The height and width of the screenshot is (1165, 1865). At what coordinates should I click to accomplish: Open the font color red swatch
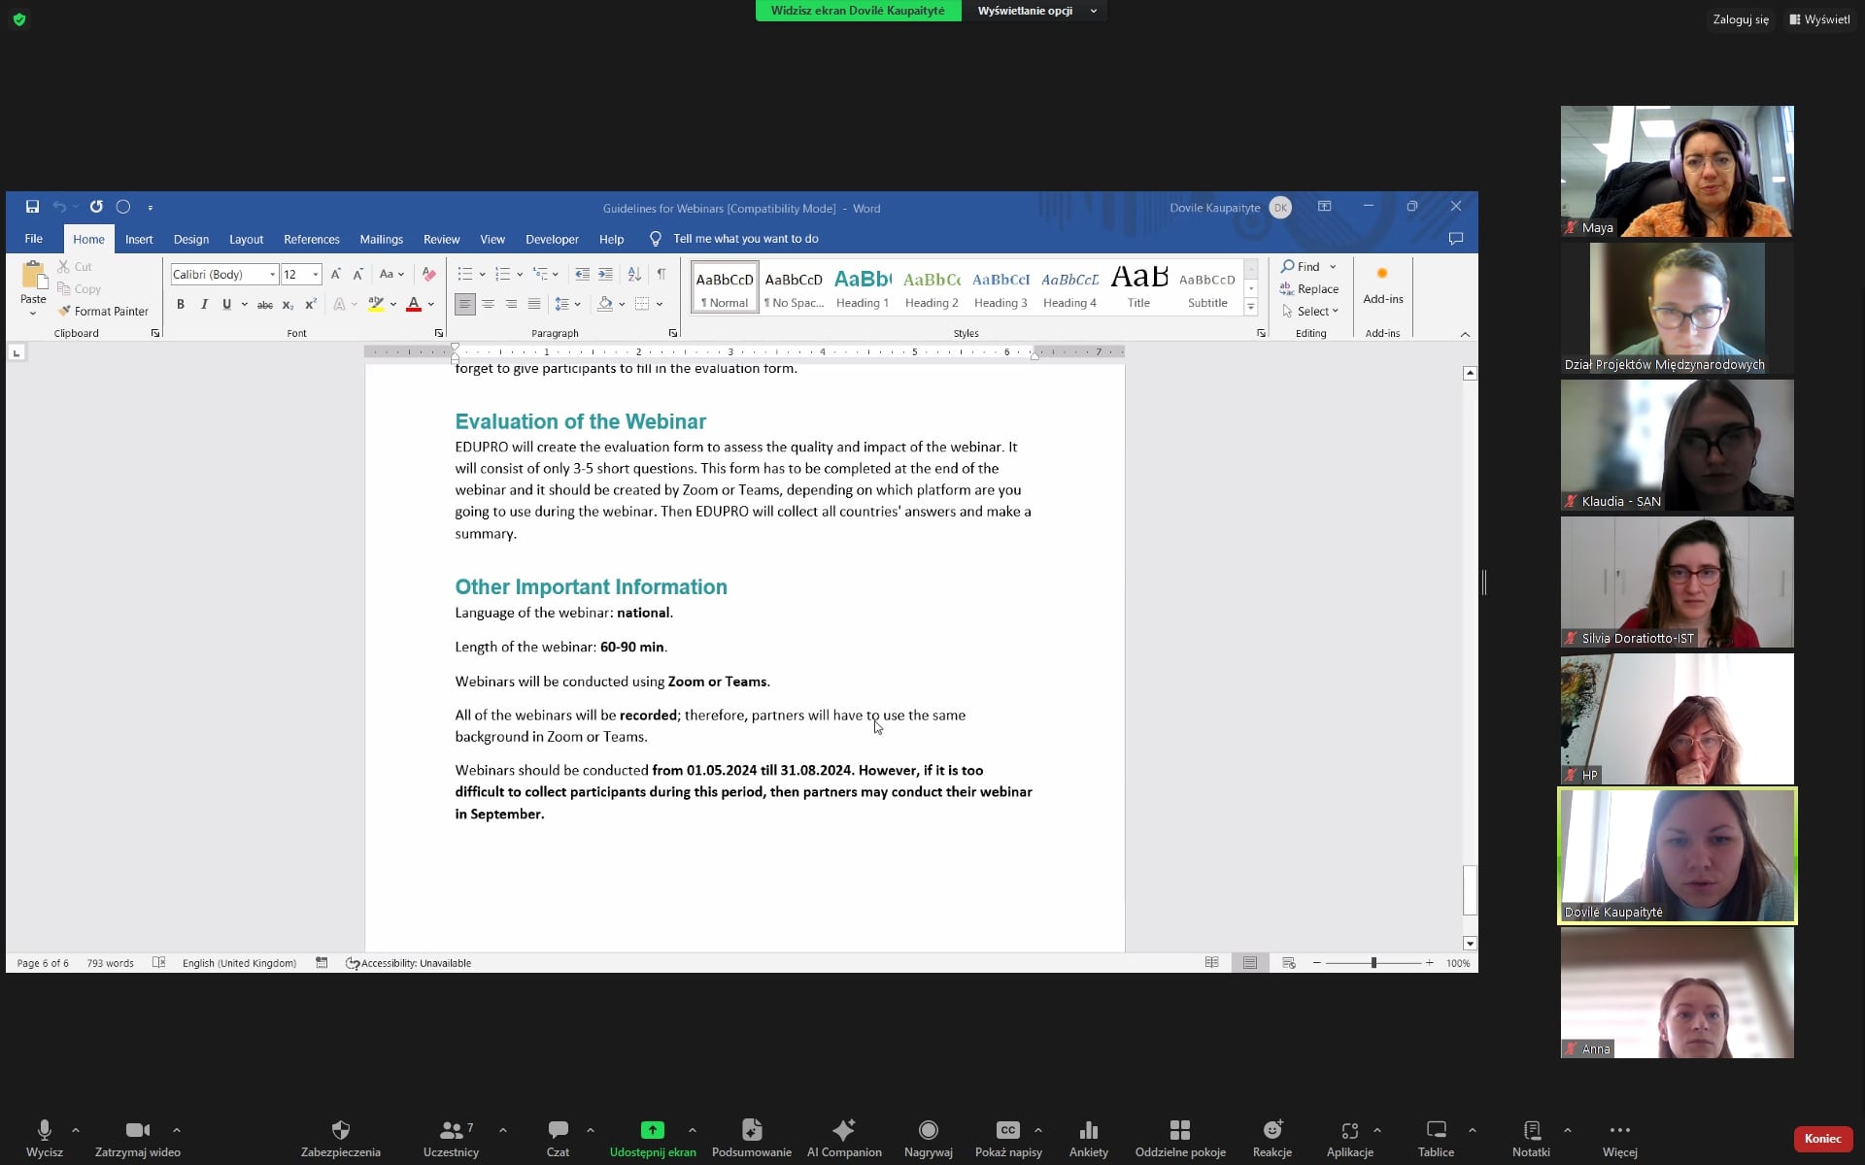tap(414, 305)
